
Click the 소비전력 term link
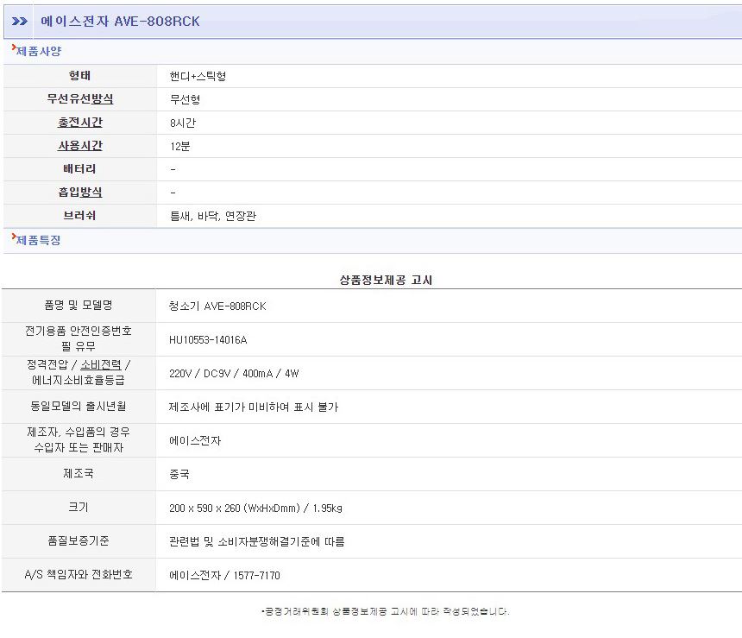coord(101,364)
